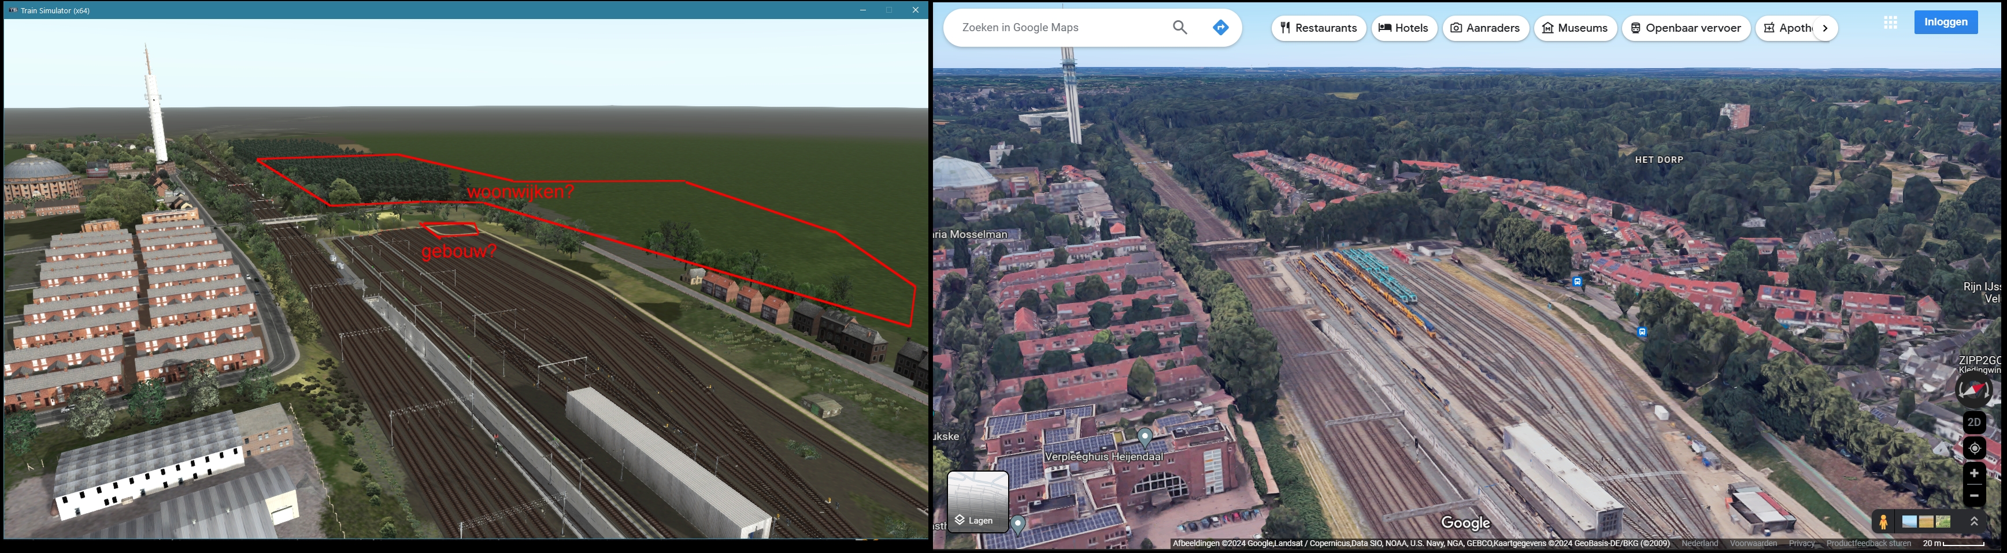2007x553 pixels.
Task: Click the Google Maps search magnifier icon
Action: click(x=1180, y=28)
